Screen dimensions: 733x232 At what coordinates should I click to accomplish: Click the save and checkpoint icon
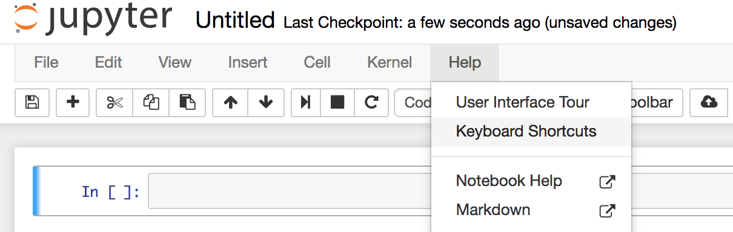[x=32, y=102]
